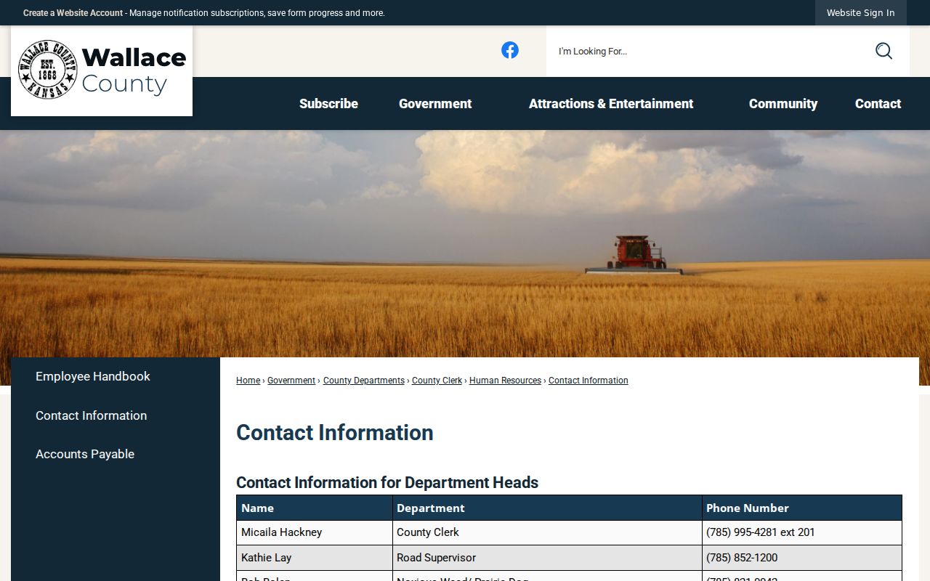Viewport: 930px width, 581px height.
Task: Open Accounts Payable in sidebar
Action: coord(85,454)
